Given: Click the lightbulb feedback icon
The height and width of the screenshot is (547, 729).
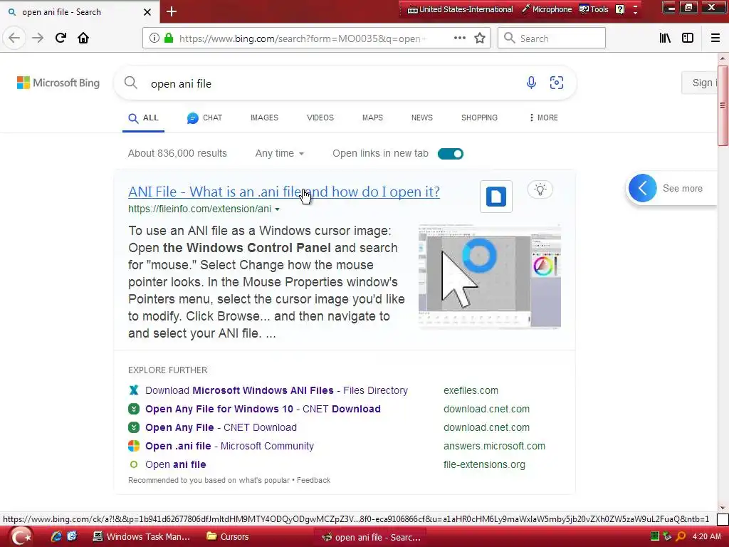Looking at the screenshot, I should (x=540, y=189).
